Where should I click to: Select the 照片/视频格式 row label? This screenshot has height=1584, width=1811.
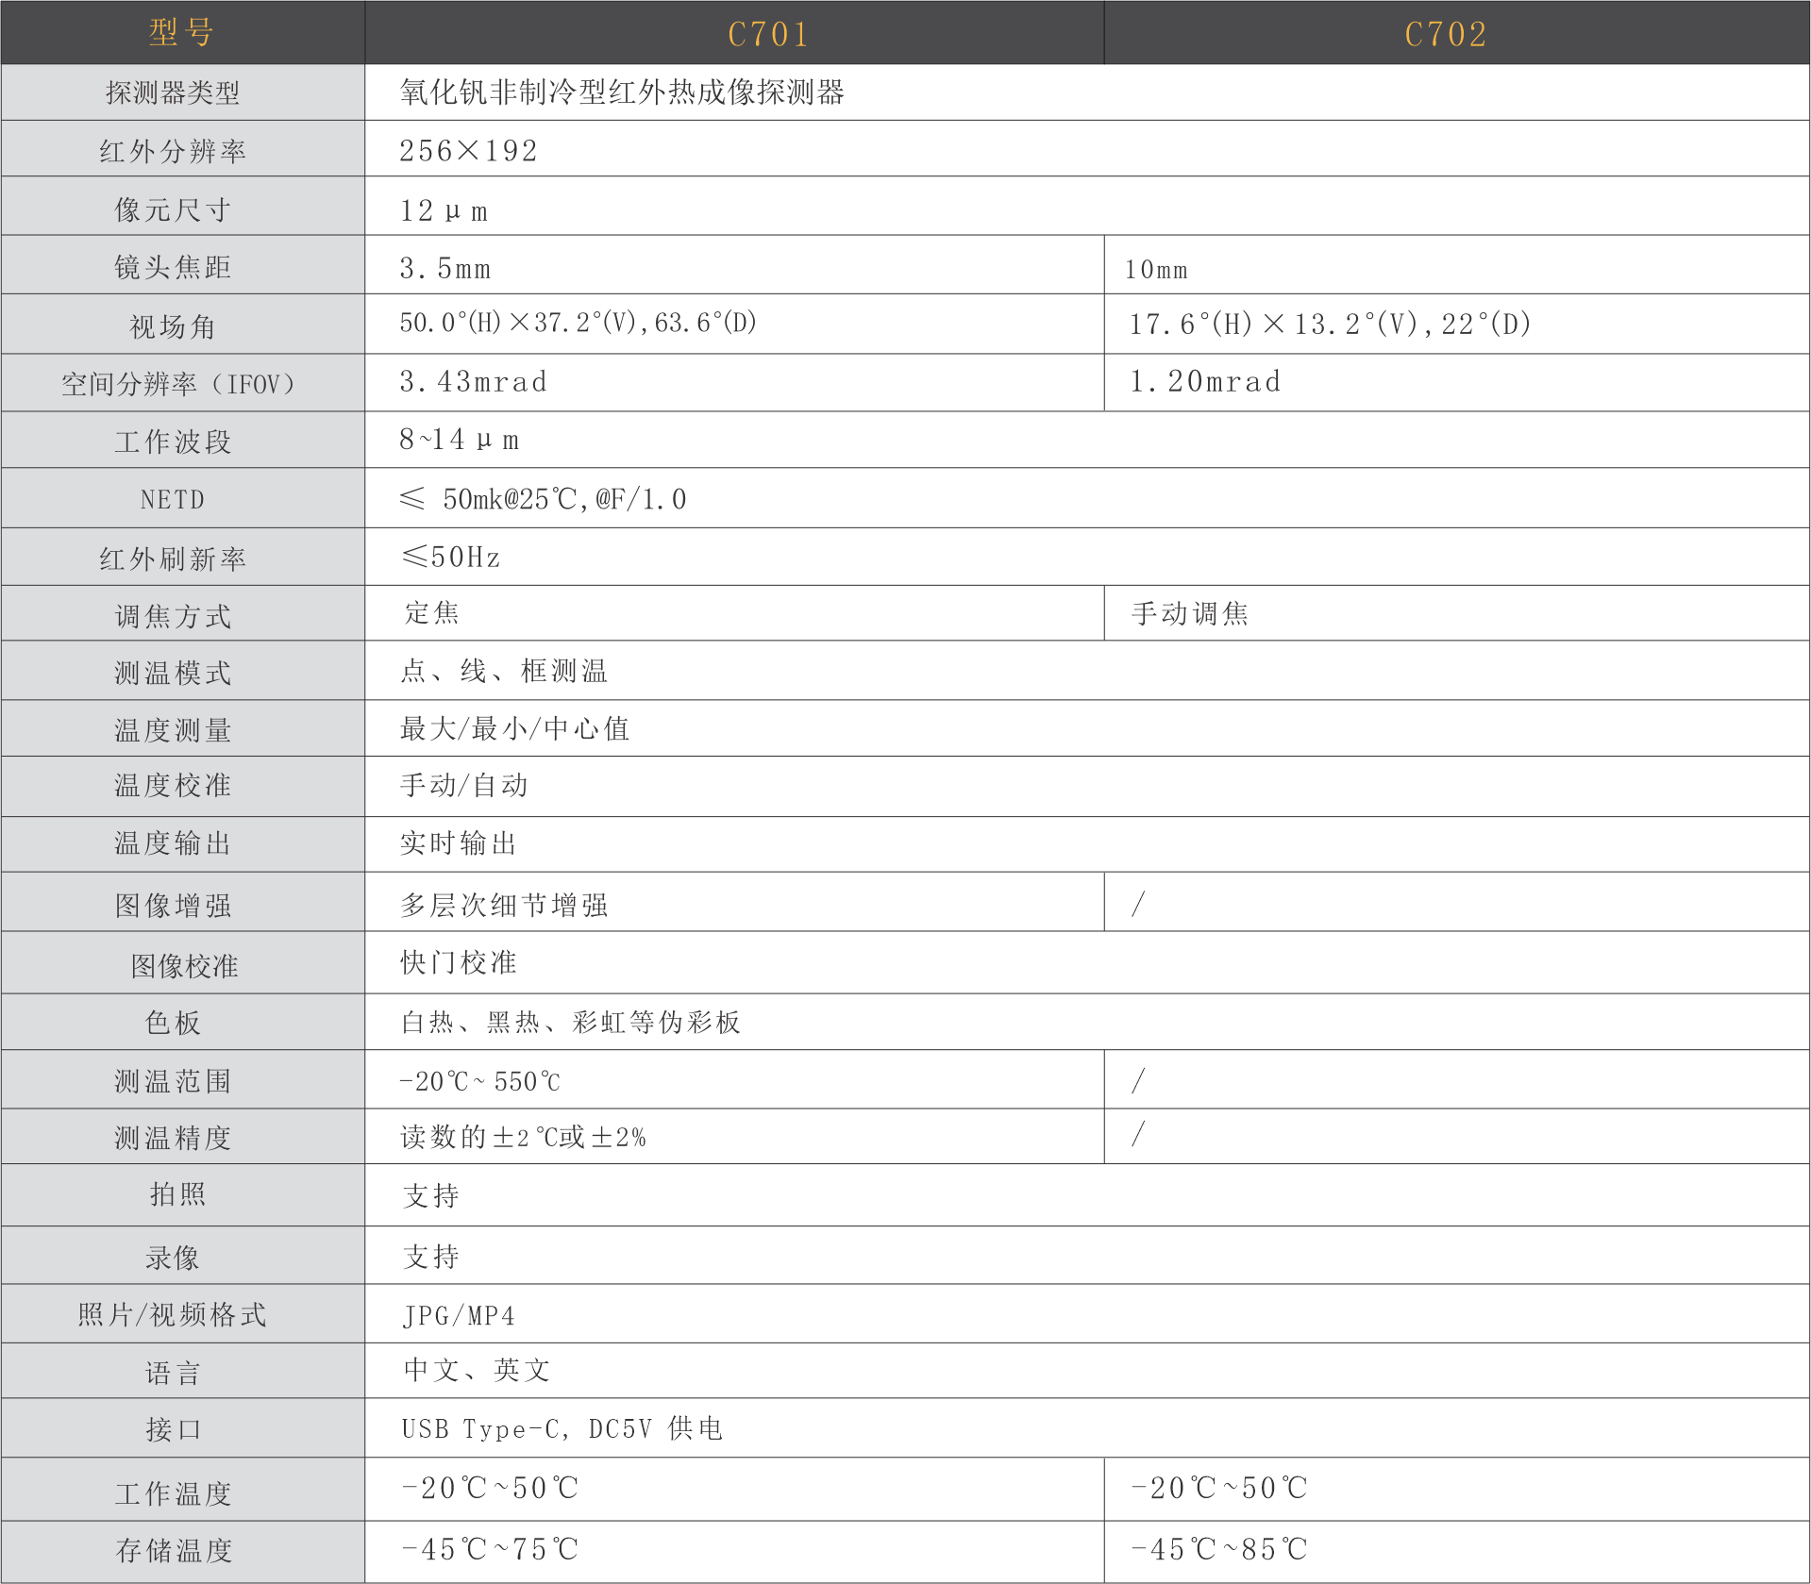(x=173, y=1314)
